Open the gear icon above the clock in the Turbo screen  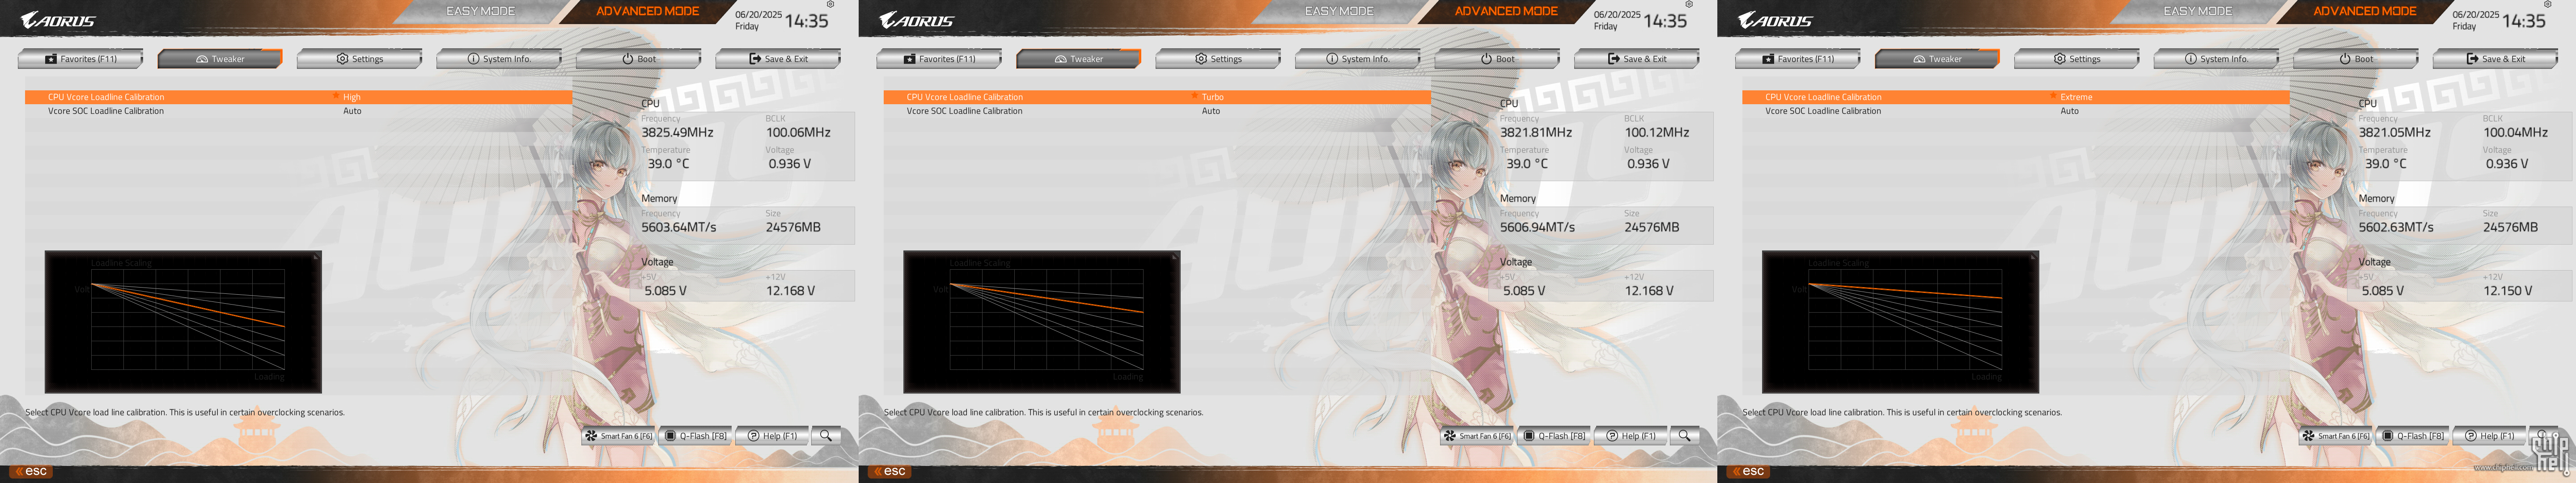(x=1689, y=5)
